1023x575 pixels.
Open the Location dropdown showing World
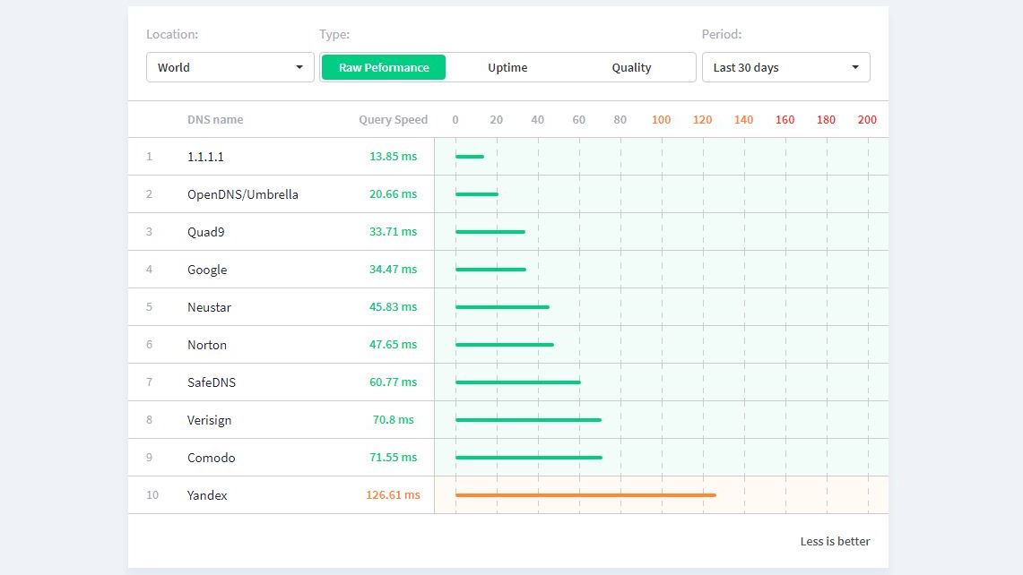pos(230,67)
